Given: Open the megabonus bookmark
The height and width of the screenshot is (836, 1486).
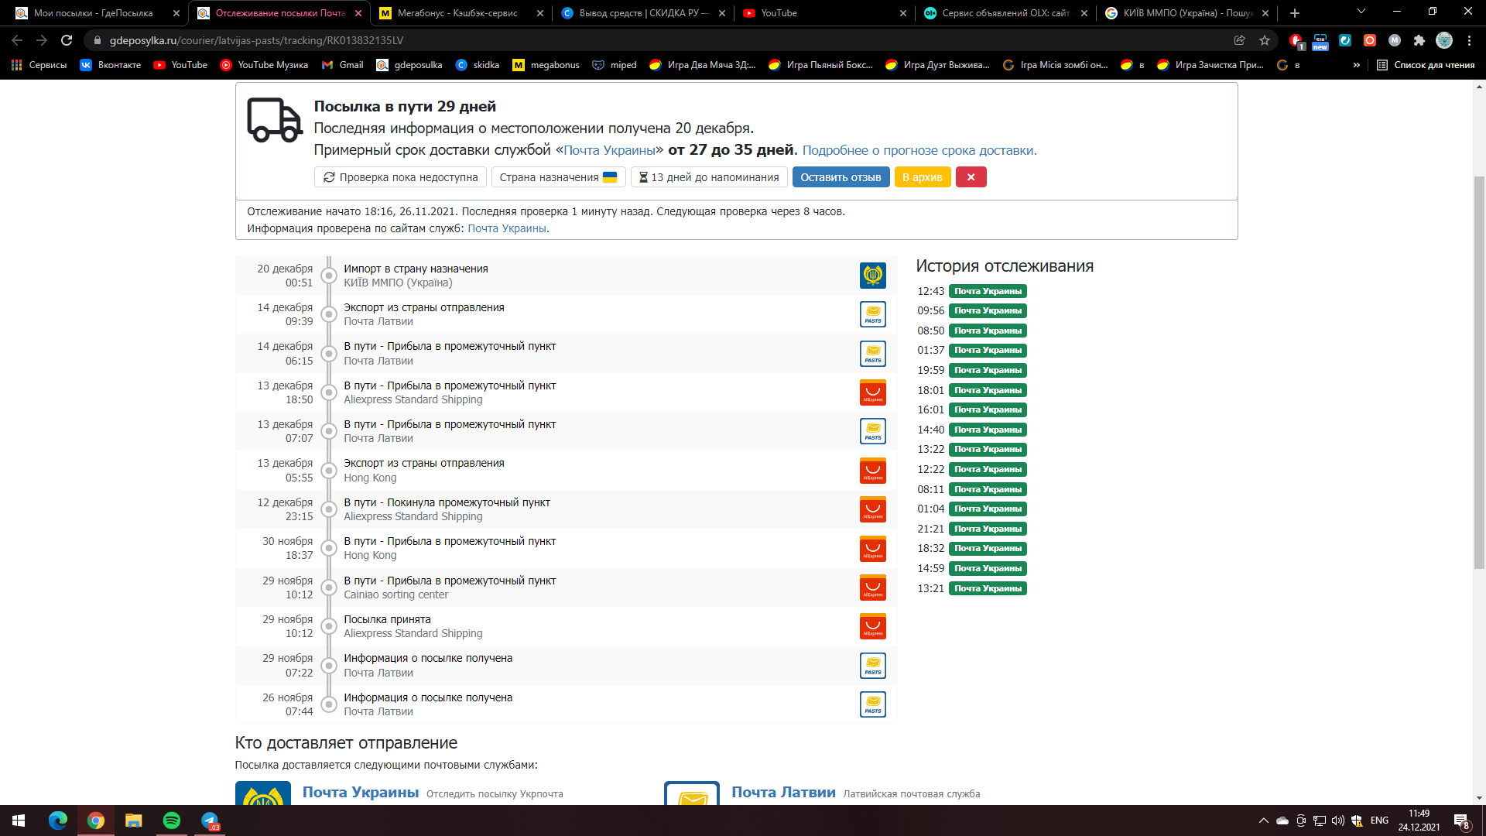Looking at the screenshot, I should [546, 65].
